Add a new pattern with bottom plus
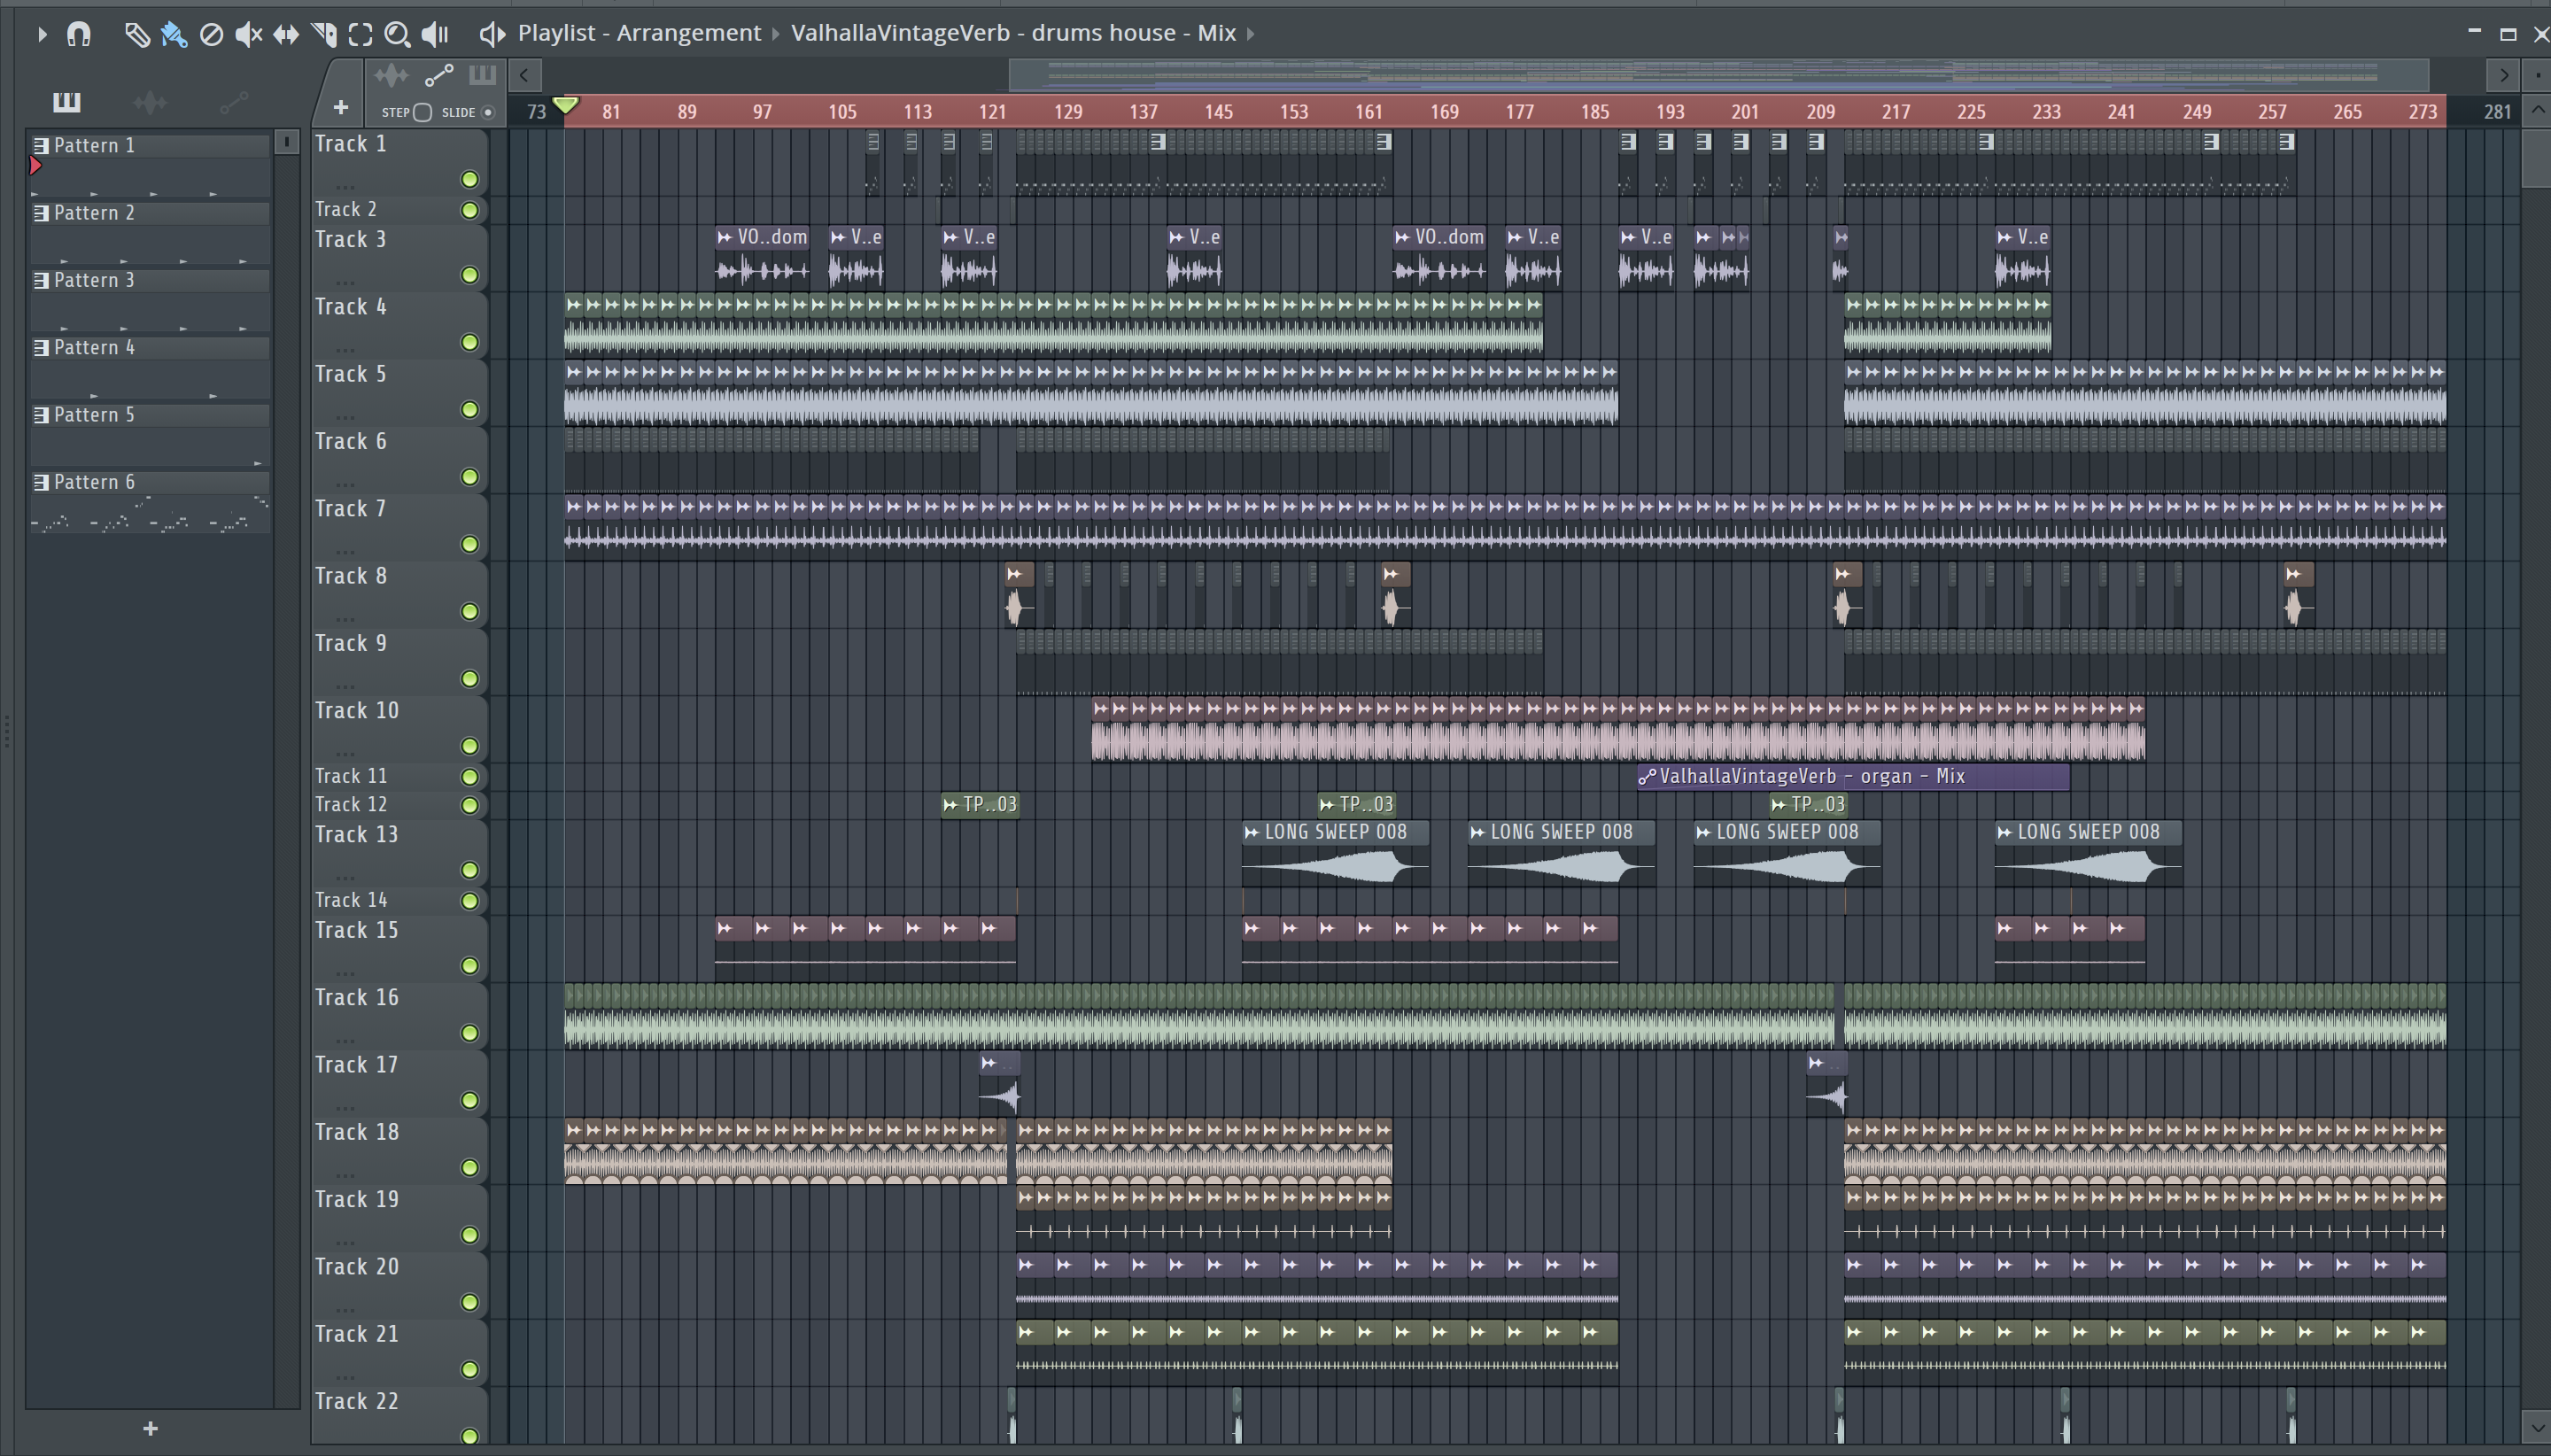The height and width of the screenshot is (1456, 2551). pyautogui.click(x=150, y=1429)
